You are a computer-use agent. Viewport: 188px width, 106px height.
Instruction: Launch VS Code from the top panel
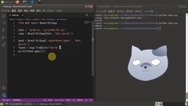click(x=31, y=2)
